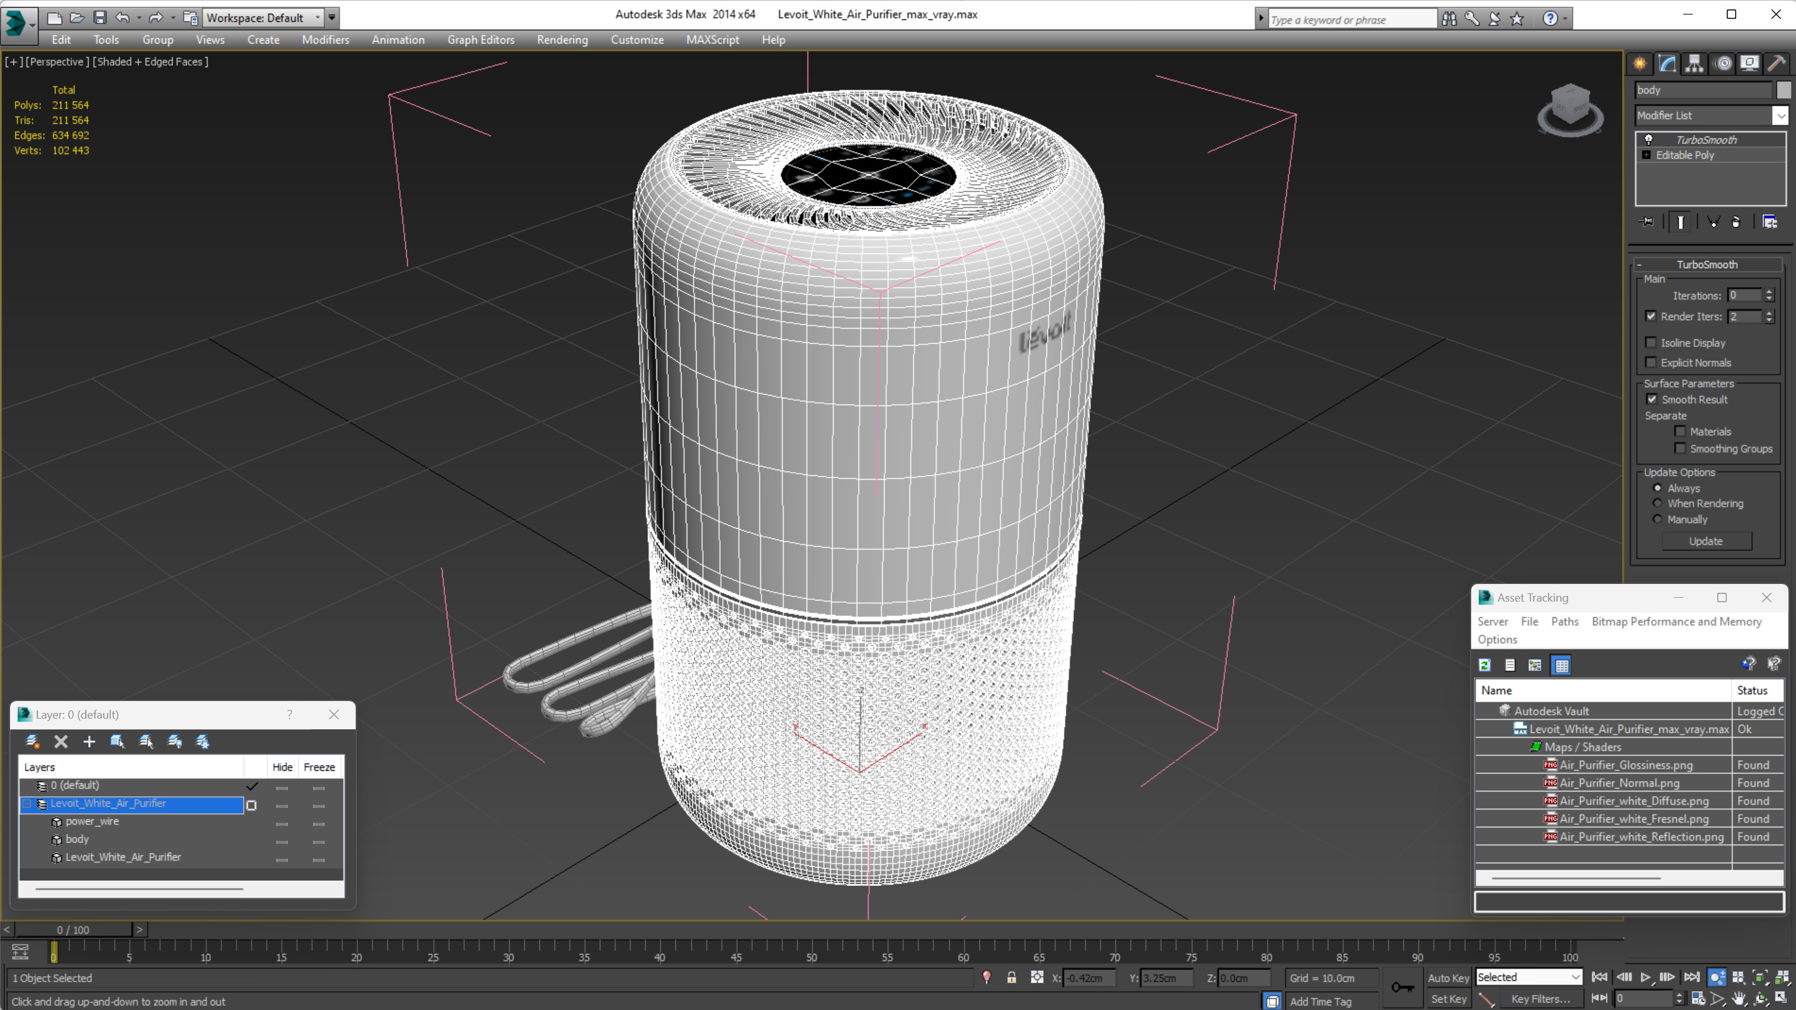The image size is (1796, 1010).
Task: Click the Set Keys large key icon
Action: [1402, 988]
